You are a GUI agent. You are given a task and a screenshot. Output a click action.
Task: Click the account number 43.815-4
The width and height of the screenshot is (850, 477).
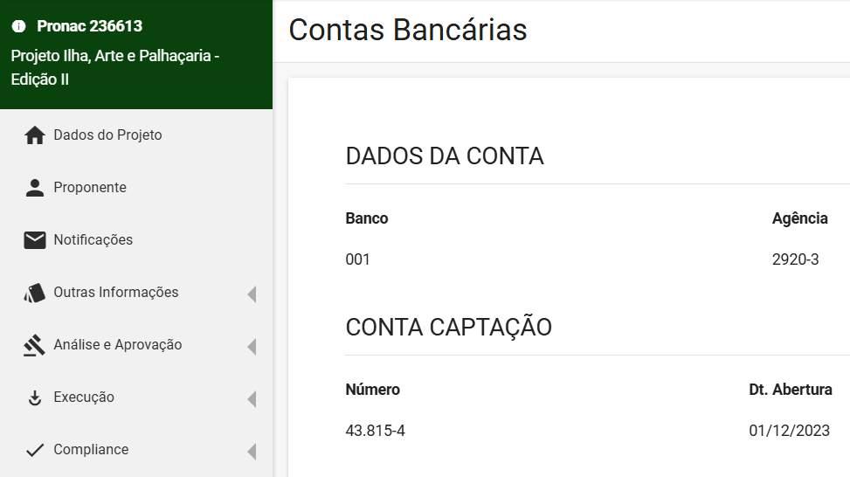[376, 431]
